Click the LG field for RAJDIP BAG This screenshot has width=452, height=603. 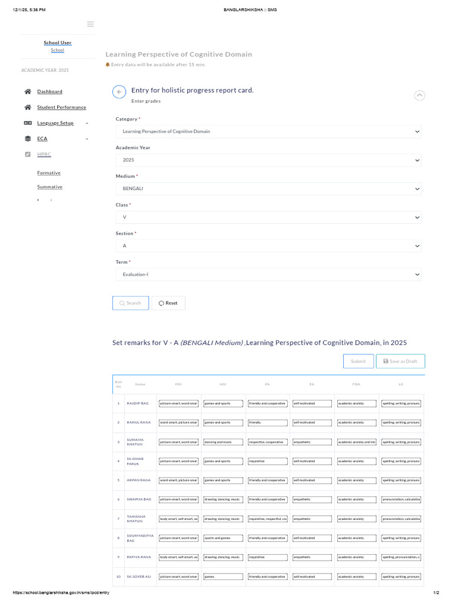coord(401,403)
